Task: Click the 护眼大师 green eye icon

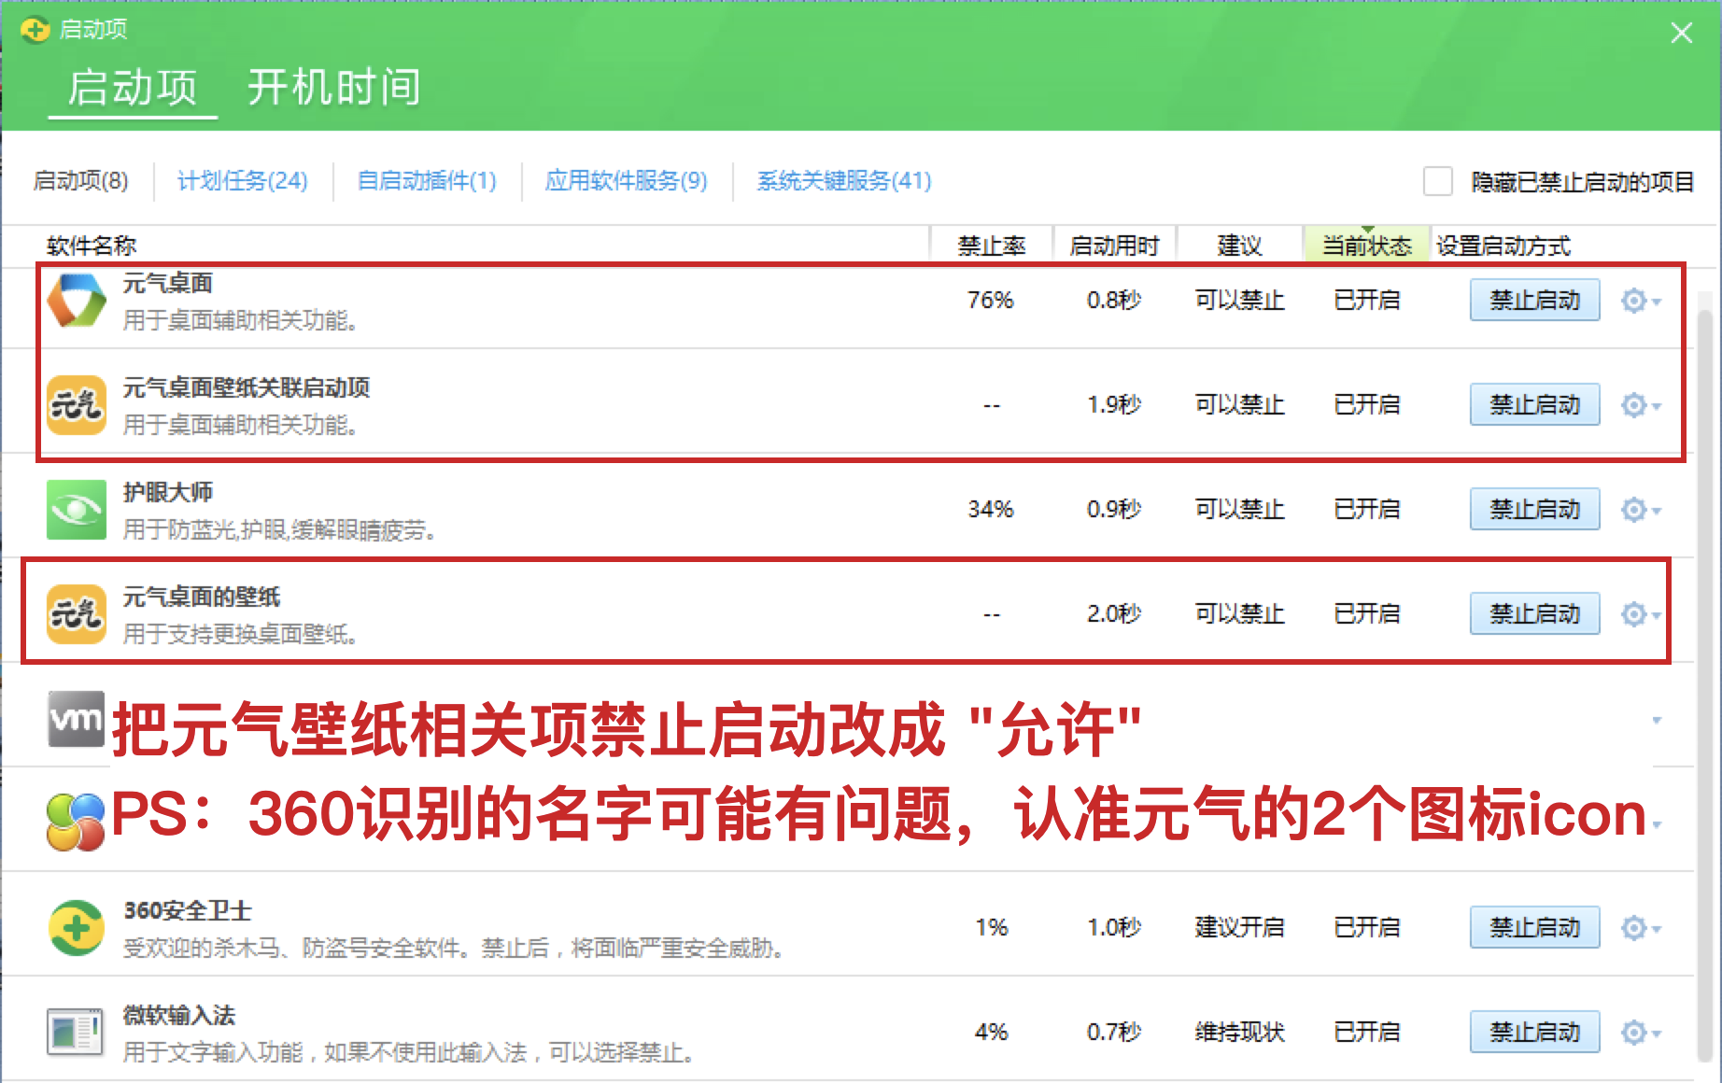Action: 77,510
